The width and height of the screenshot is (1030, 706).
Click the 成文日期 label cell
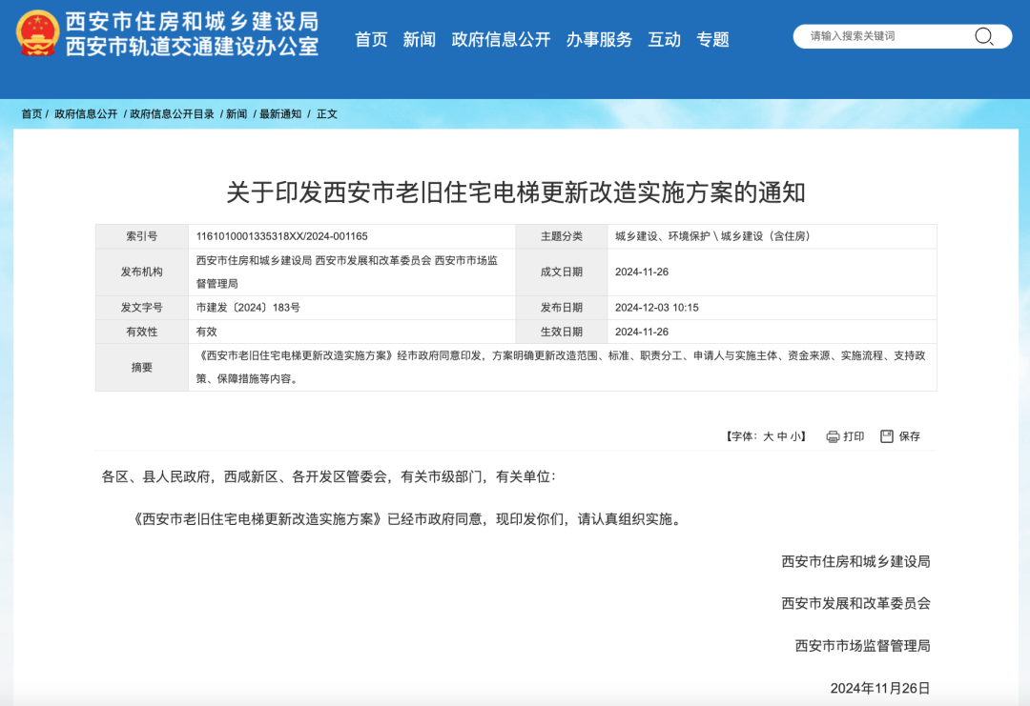(x=562, y=272)
